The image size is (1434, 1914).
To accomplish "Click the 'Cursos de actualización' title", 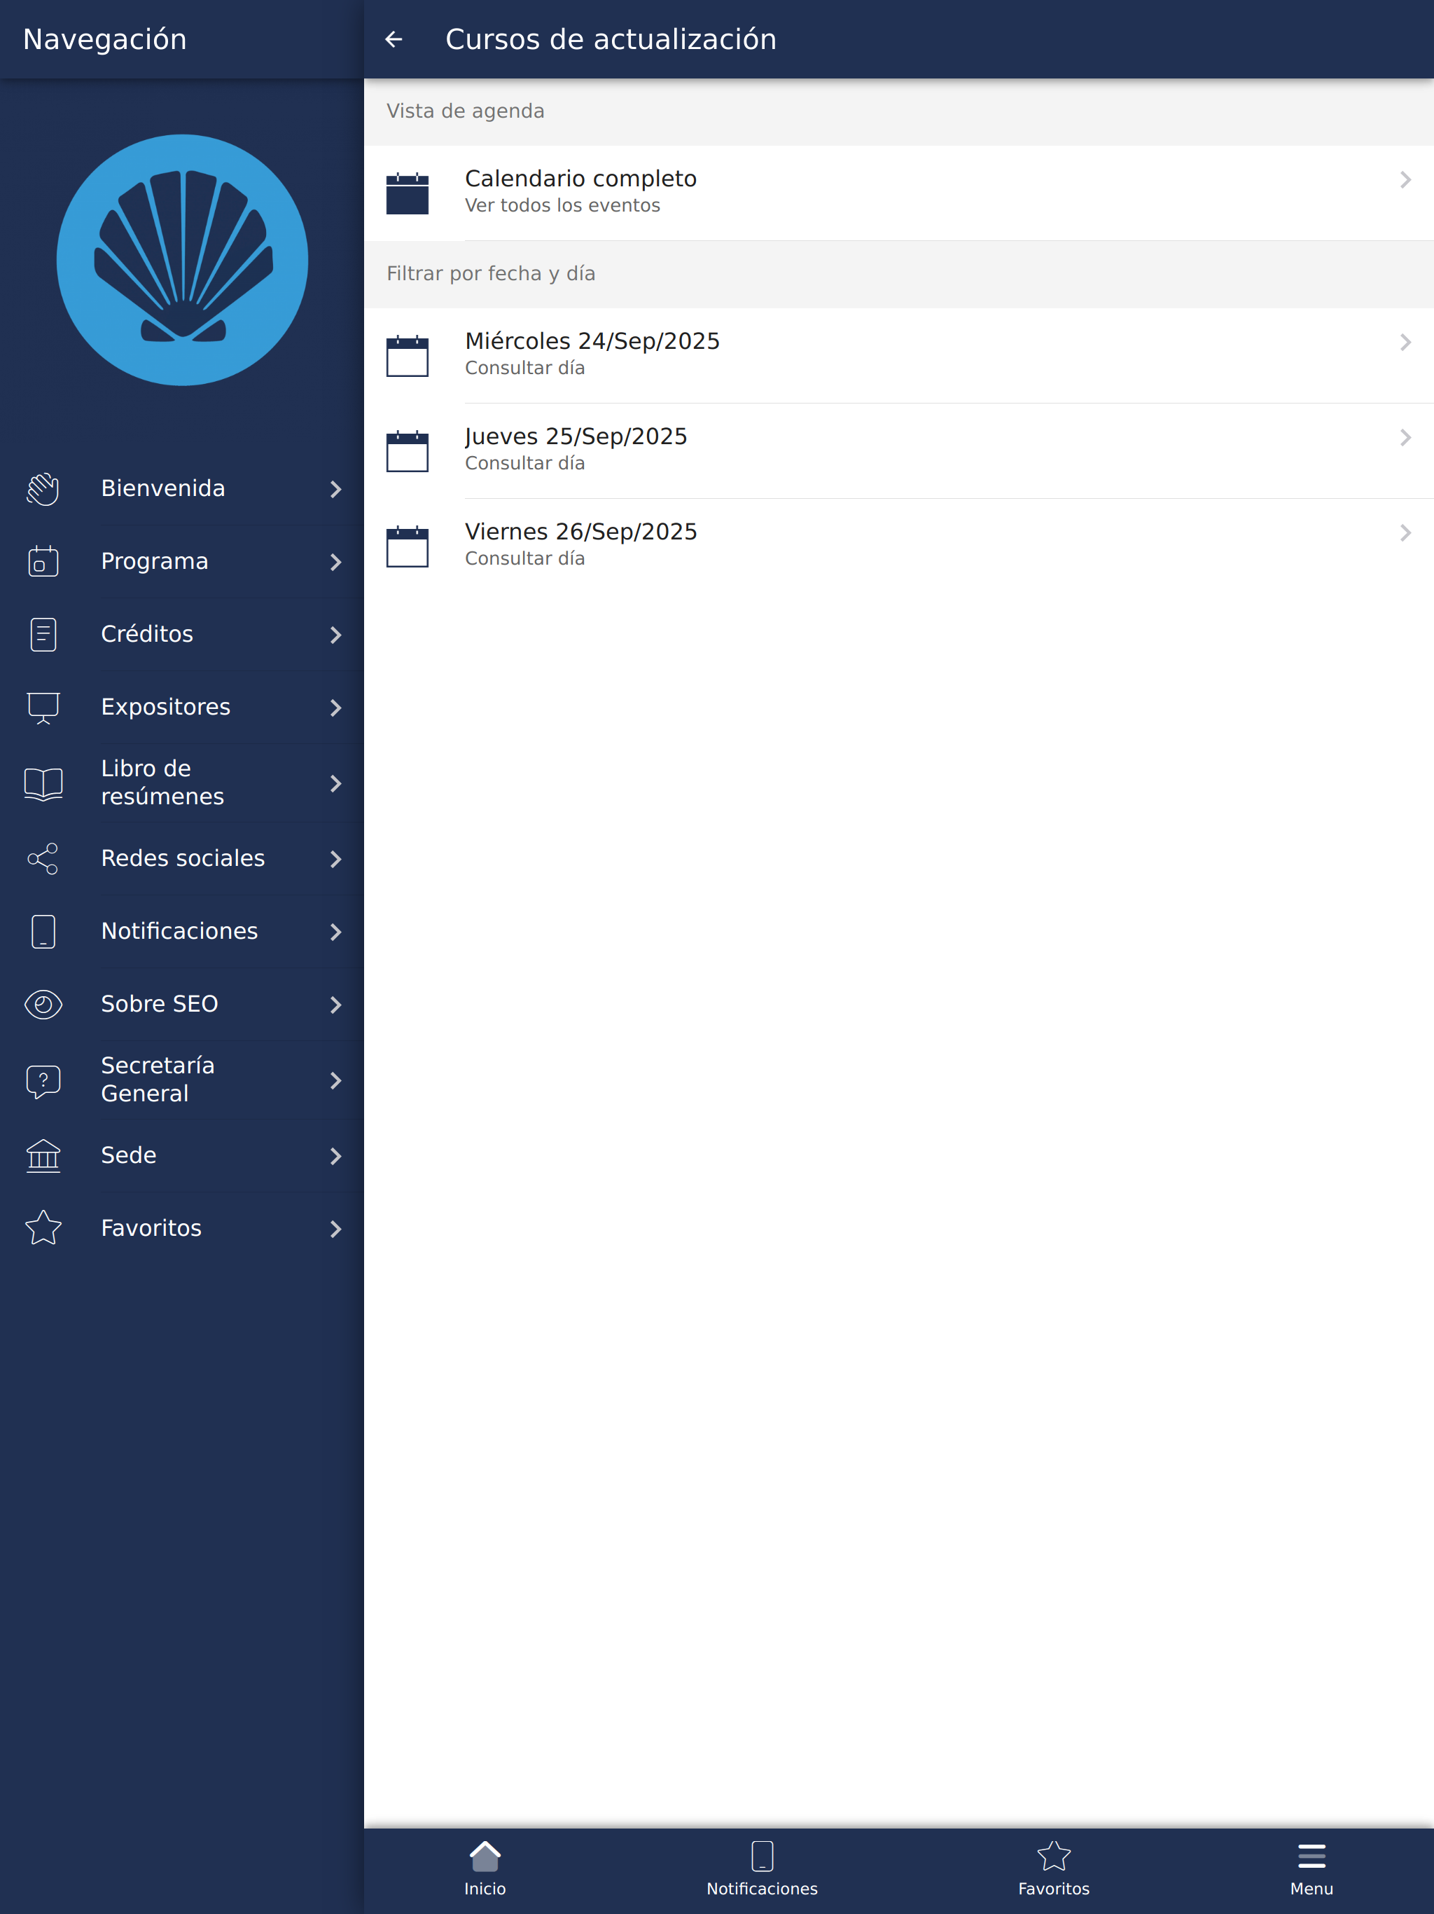I will click(x=611, y=40).
